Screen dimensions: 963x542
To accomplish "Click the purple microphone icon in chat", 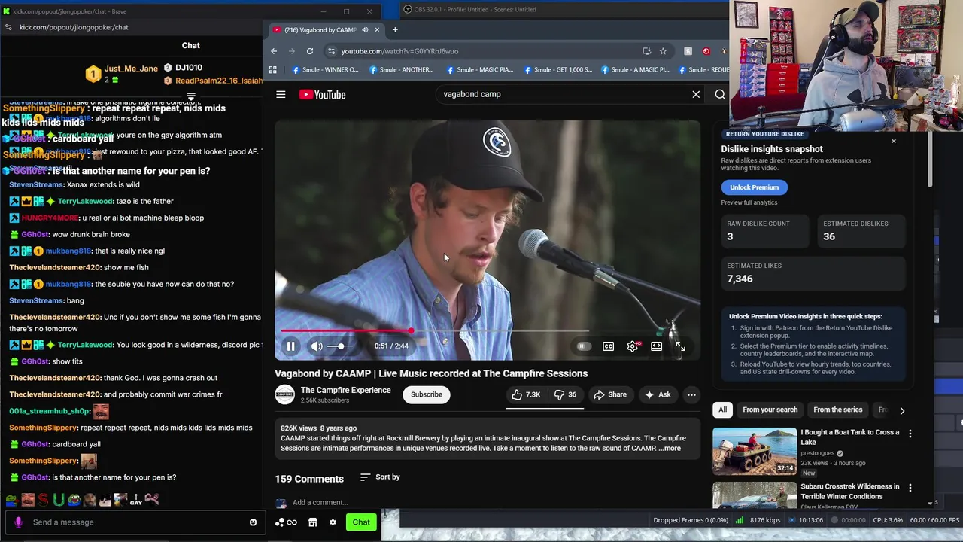I will (x=18, y=522).
